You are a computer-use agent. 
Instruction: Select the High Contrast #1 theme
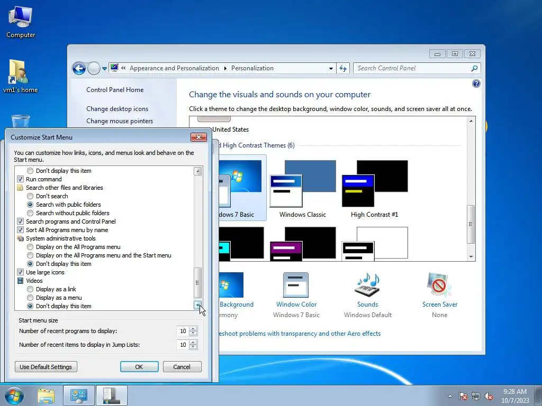coord(375,189)
